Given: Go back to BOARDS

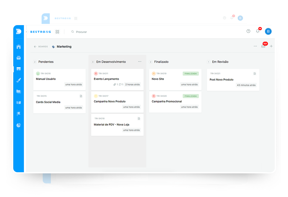Looking at the screenshot, I should click(41, 47).
